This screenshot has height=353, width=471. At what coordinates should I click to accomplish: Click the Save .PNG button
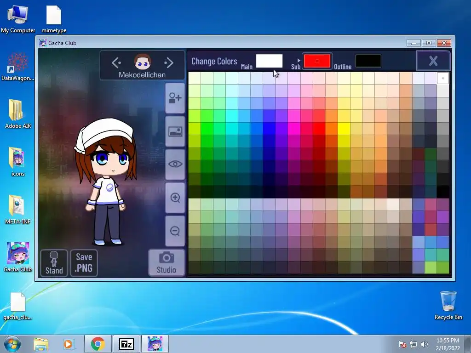coord(84,262)
